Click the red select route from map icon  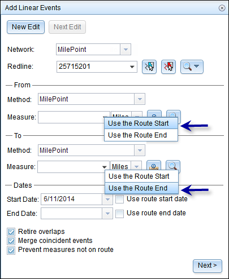[x=168, y=67]
